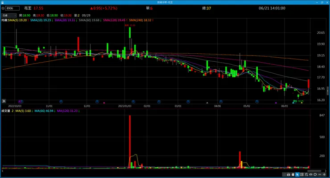This screenshot has width=330, height=178.
Task: Click the horizontal scrollbar left arrow
Action: [x=2, y=171]
